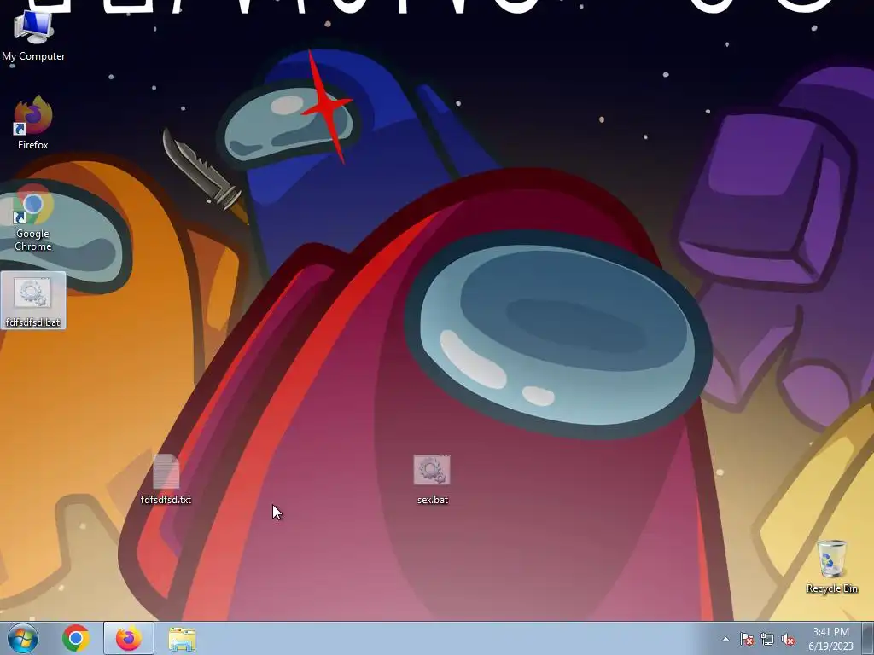
Task: Select the sex.bat file icon
Action: (x=433, y=479)
